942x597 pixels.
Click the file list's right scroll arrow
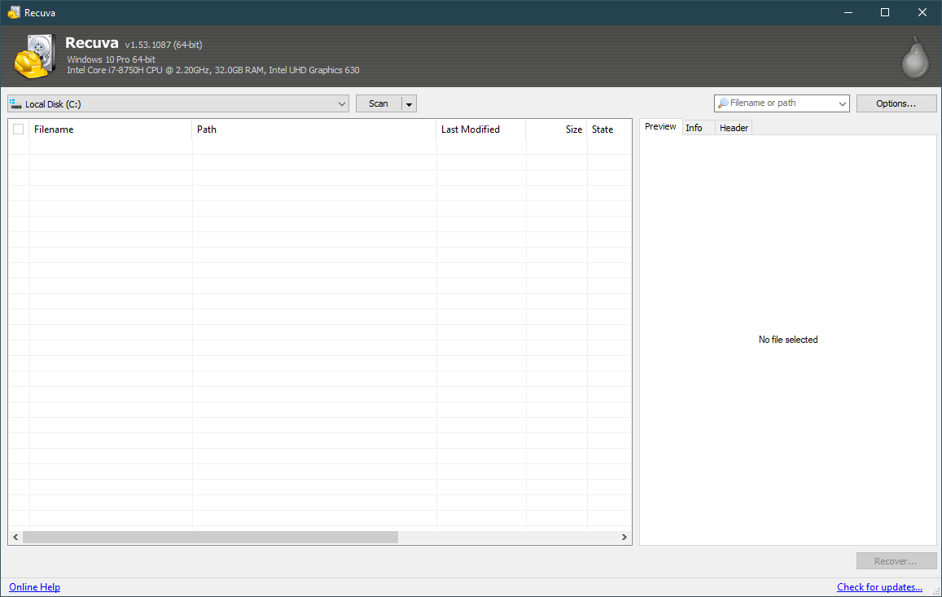click(x=624, y=538)
